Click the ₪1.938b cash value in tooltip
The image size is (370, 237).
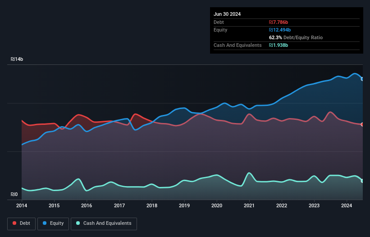tap(279, 45)
